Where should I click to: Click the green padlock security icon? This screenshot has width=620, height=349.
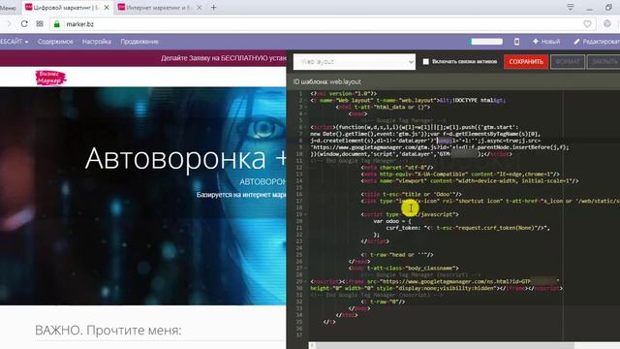tap(56, 24)
